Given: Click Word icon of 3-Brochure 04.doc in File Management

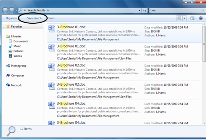Looking at the screenshot, I should pyautogui.click(x=51, y=105).
